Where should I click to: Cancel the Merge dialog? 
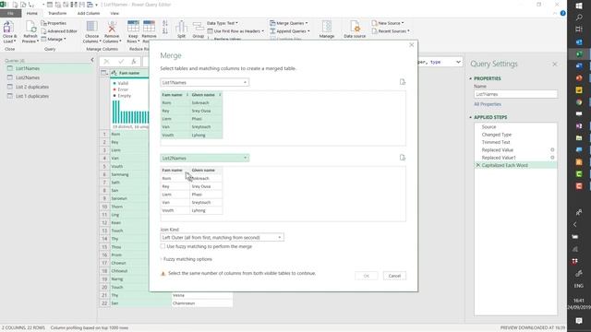[394, 276]
